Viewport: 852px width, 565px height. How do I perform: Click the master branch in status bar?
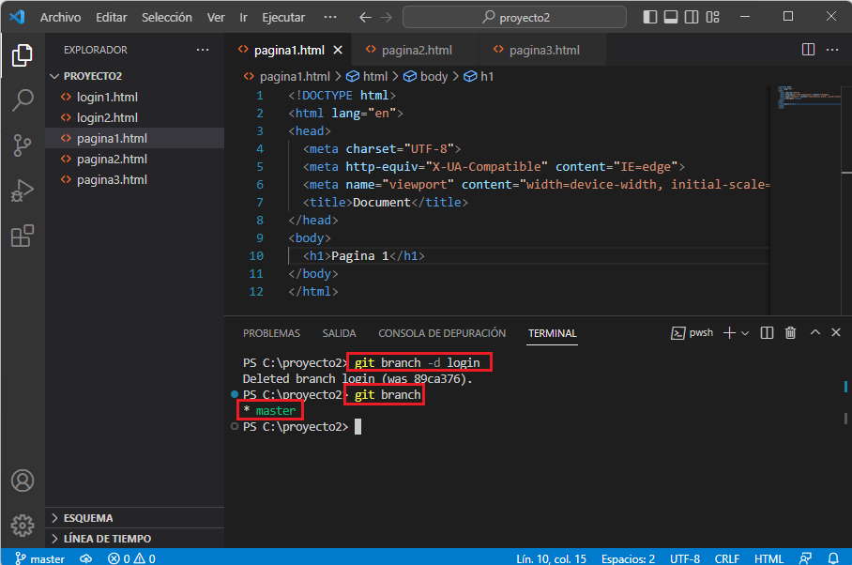point(39,558)
